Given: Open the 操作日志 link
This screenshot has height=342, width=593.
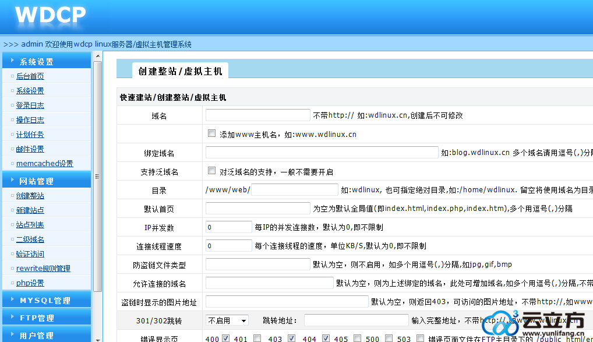Looking at the screenshot, I should click(30, 120).
